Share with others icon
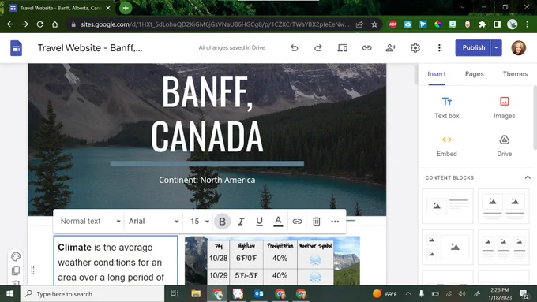 click(x=391, y=48)
